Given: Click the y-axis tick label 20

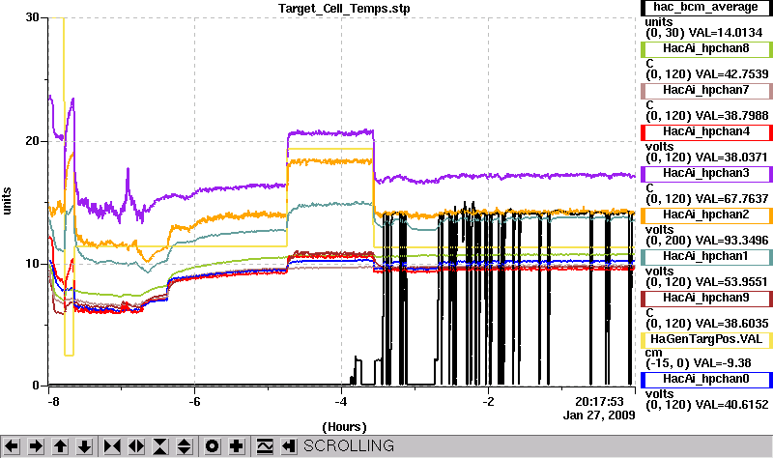Looking at the screenshot, I should click(x=33, y=141).
